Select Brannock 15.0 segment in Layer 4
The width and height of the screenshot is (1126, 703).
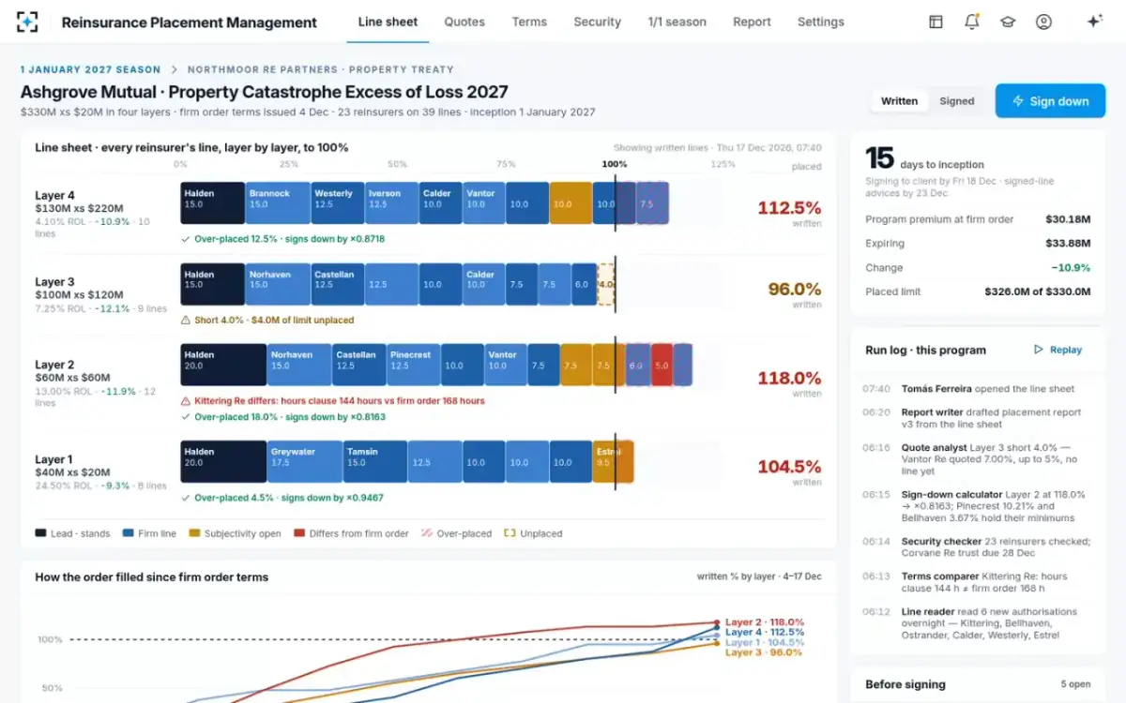tap(278, 202)
